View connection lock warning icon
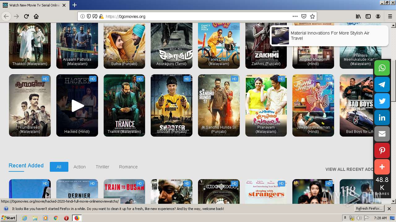The width and height of the screenshot is (396, 222). [x=101, y=16]
